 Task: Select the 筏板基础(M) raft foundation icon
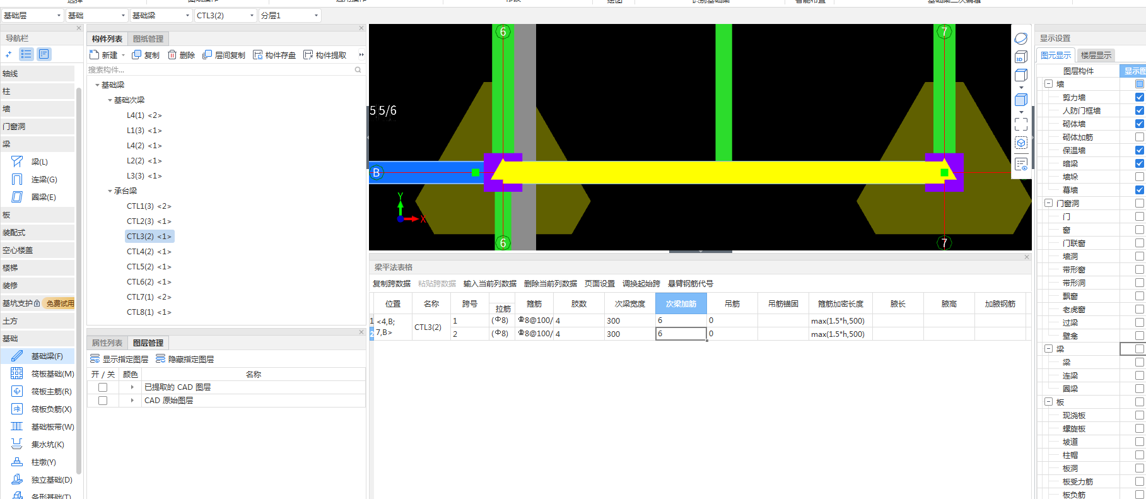click(x=17, y=374)
